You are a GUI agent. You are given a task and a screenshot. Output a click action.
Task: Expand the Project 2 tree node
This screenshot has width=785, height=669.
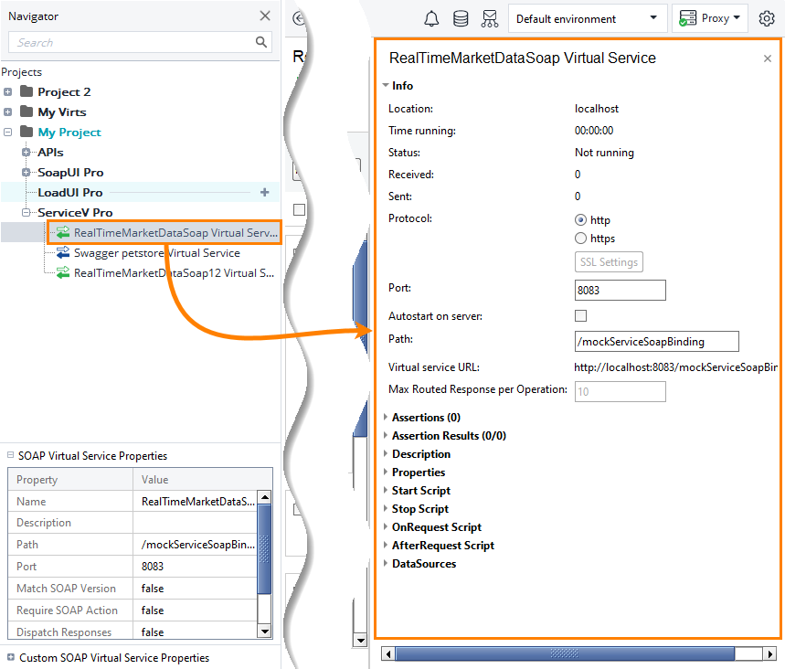pyautogui.click(x=7, y=91)
